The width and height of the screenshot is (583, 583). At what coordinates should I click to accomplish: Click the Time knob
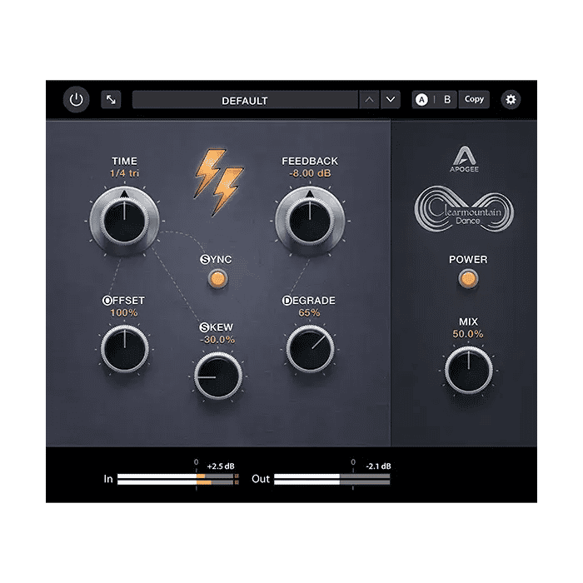pyautogui.click(x=123, y=218)
